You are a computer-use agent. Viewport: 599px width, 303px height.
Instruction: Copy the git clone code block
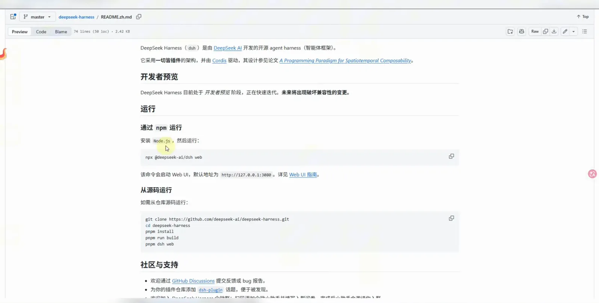click(x=451, y=218)
